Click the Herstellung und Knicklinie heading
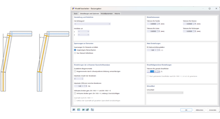This screenshot has width=220, height=119. pyautogui.click(x=84, y=17)
